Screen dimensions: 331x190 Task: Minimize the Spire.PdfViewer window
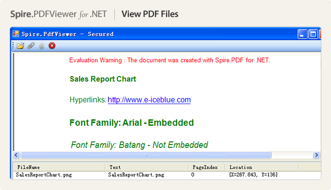coord(302,34)
